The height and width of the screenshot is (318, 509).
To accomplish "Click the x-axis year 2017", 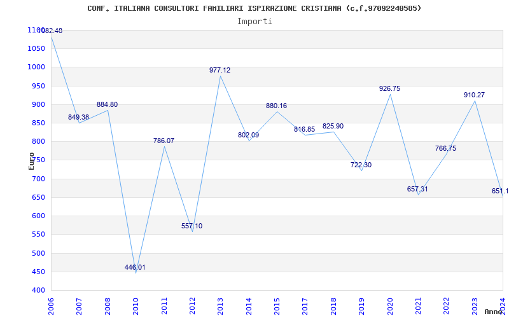I will (305, 306).
